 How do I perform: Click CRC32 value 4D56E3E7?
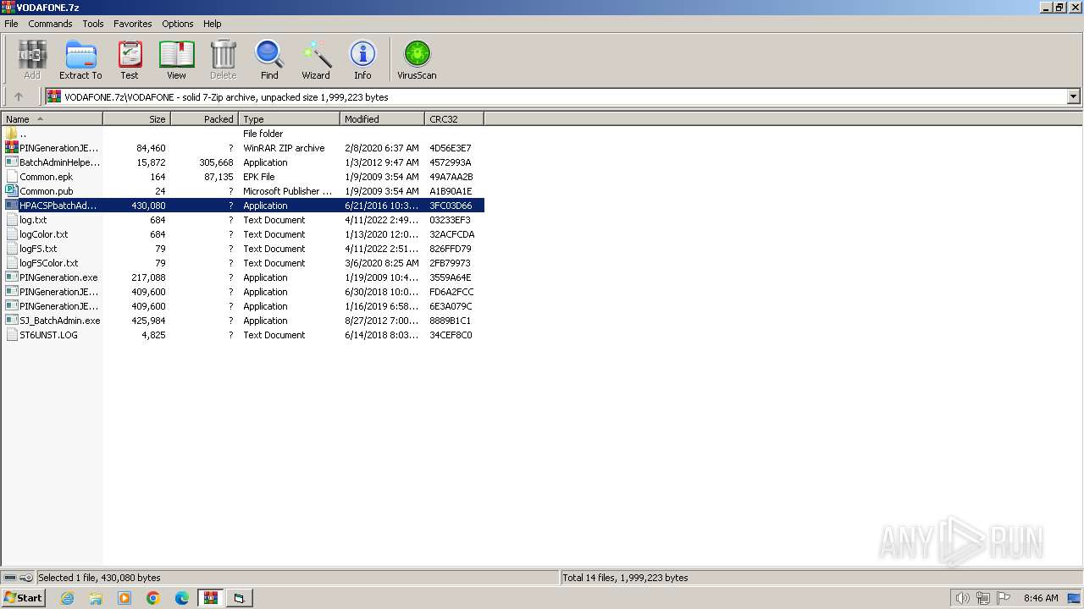451,148
